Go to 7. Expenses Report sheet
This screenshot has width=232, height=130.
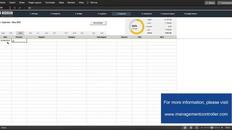click(167, 14)
